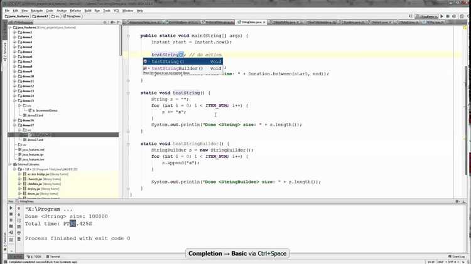Toggle soft-wrap in the Run console
Viewport: 471px width, 264px height.
click(19, 221)
